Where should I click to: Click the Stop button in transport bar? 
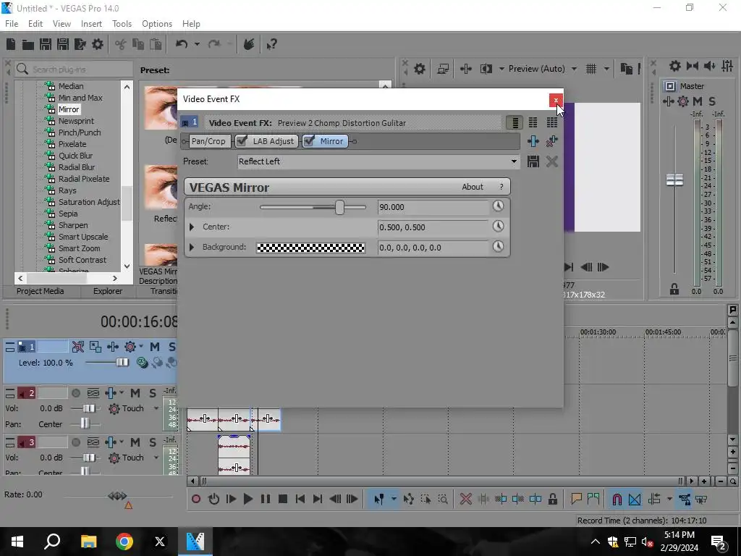[x=283, y=499]
